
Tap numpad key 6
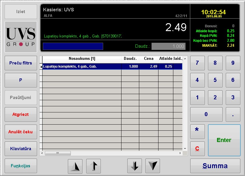click(x=233, y=80)
